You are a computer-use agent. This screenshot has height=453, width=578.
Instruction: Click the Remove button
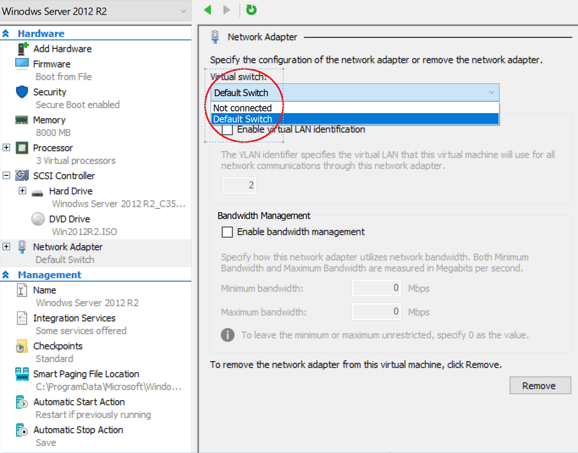coord(540,385)
